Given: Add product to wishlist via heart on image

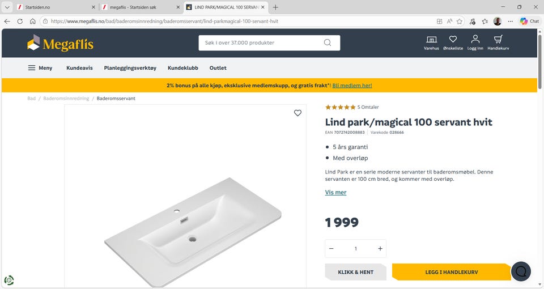Looking at the screenshot, I should (x=297, y=113).
